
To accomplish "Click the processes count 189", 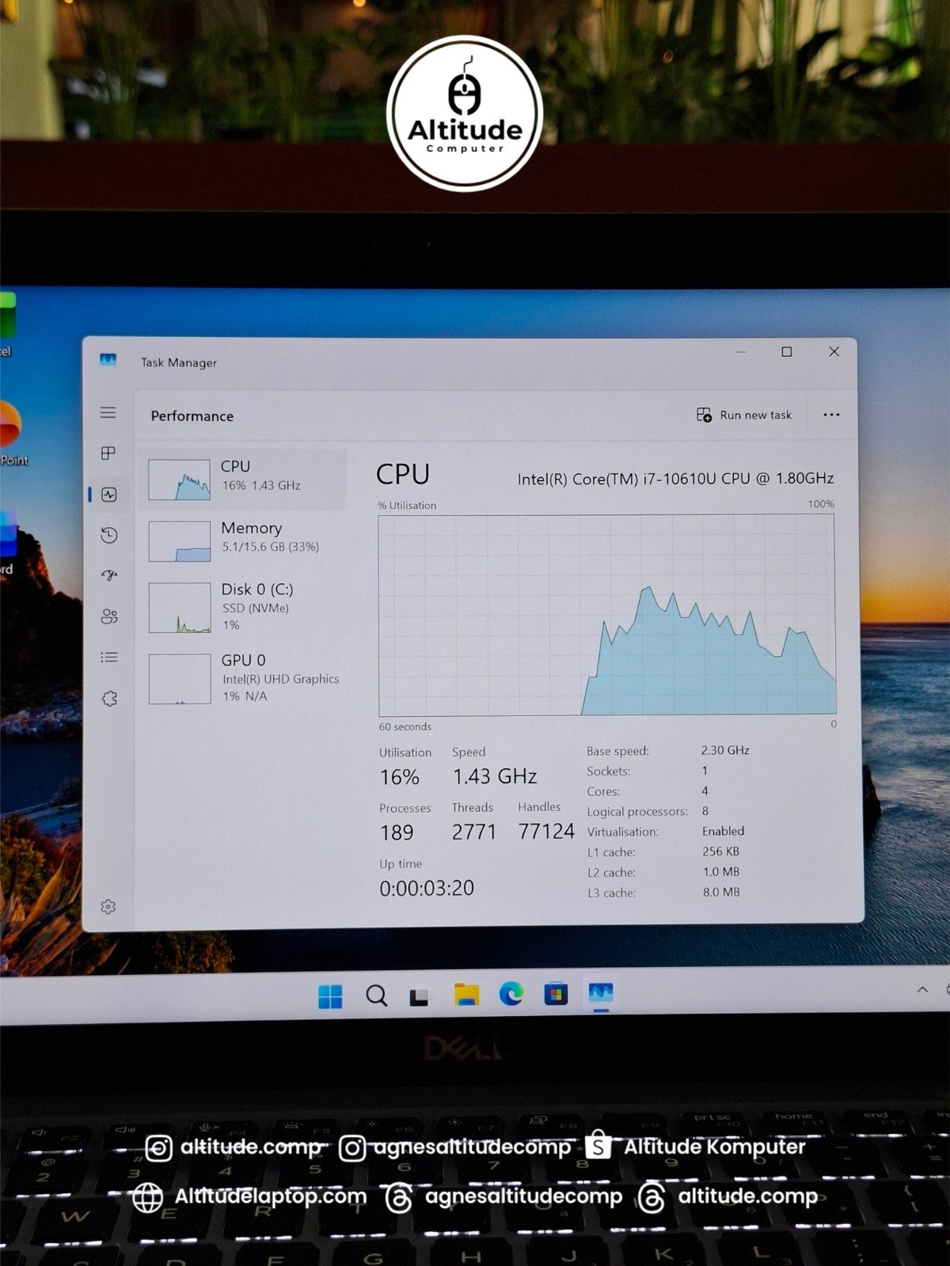I will 397,832.
